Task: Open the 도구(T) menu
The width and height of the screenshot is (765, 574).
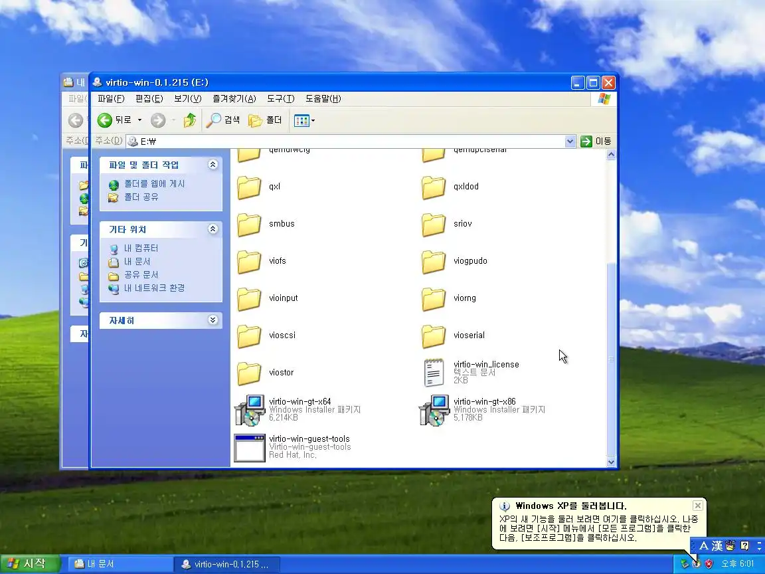Action: tap(280, 98)
